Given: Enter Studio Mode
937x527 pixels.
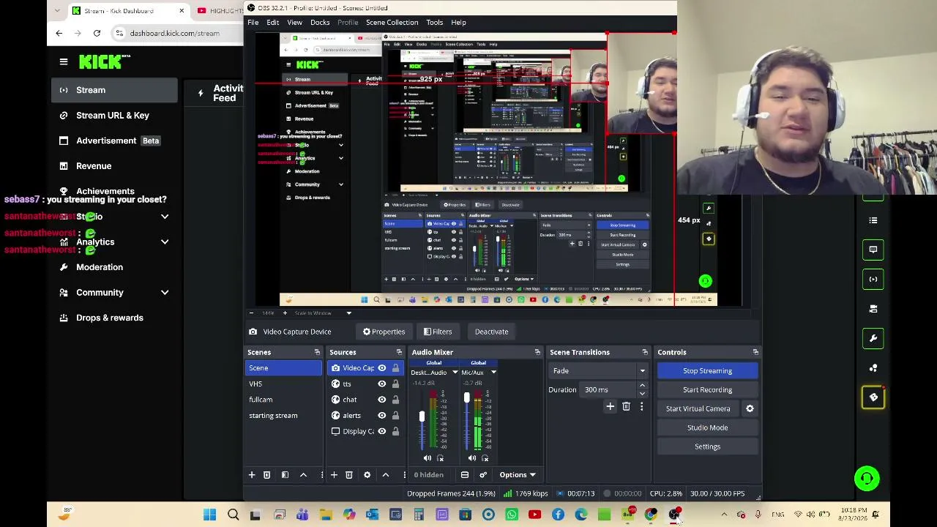Looking at the screenshot, I should click(x=707, y=428).
